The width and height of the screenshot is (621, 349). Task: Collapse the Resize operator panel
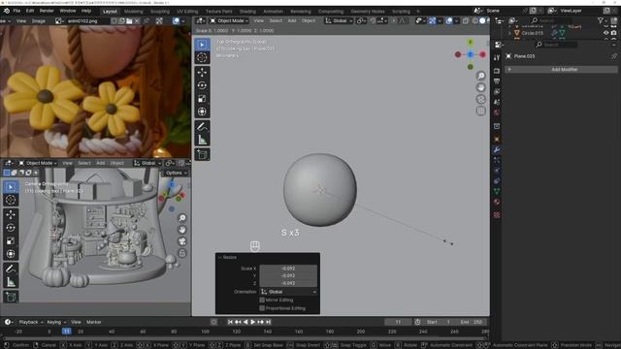tap(220, 257)
